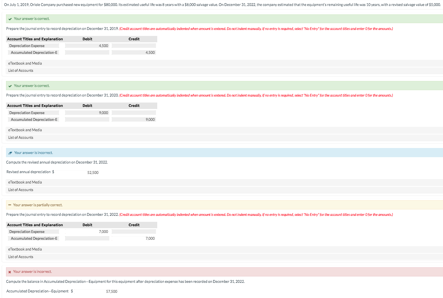443x298 pixels.
Task: Click red X icon in incorrect banner
Action: 10,272
